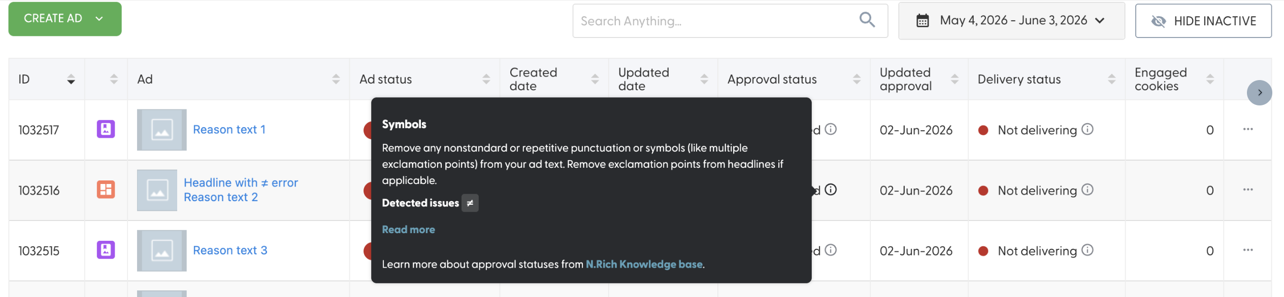Open more actions menu for ad 1032516
The image size is (1284, 297).
pos(1248,190)
